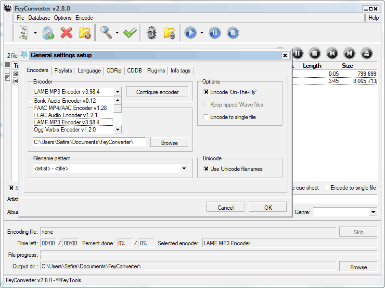Click the add audio CD contents icon
Image resolution: width=385 pixels, height=288 pixels.
(48, 33)
